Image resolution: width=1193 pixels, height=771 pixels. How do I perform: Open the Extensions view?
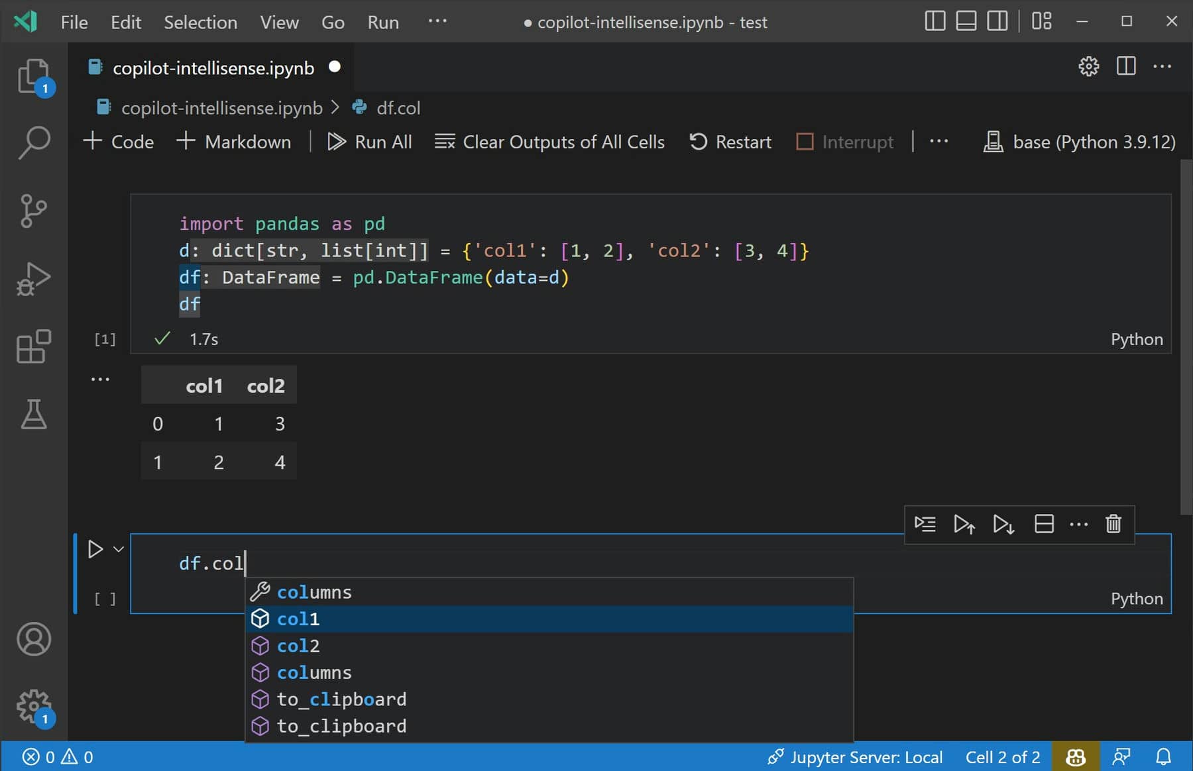(33, 347)
